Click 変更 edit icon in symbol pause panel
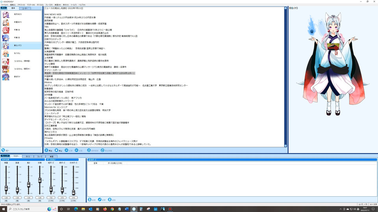 coord(100,200)
